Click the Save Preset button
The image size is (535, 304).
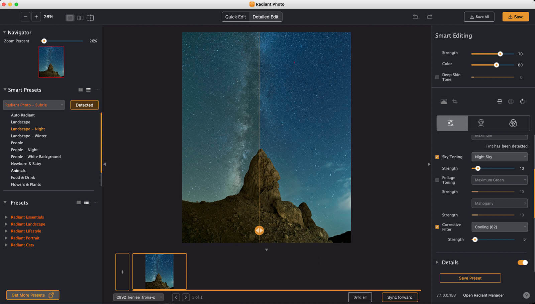point(470,278)
